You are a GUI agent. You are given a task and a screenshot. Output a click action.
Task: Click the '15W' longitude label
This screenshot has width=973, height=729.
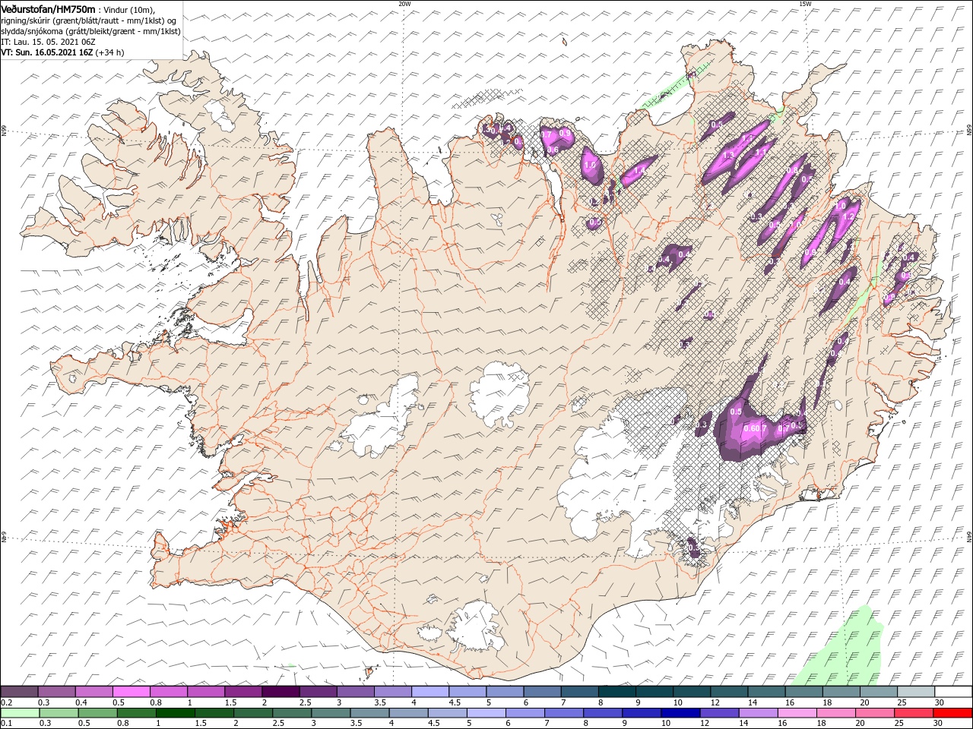click(x=805, y=3)
